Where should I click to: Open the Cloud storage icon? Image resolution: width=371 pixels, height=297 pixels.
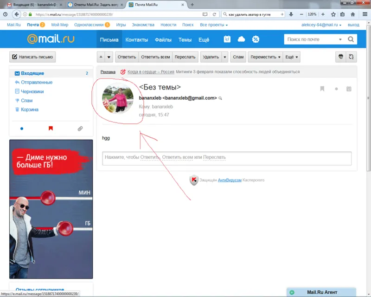pyautogui.click(x=241, y=39)
